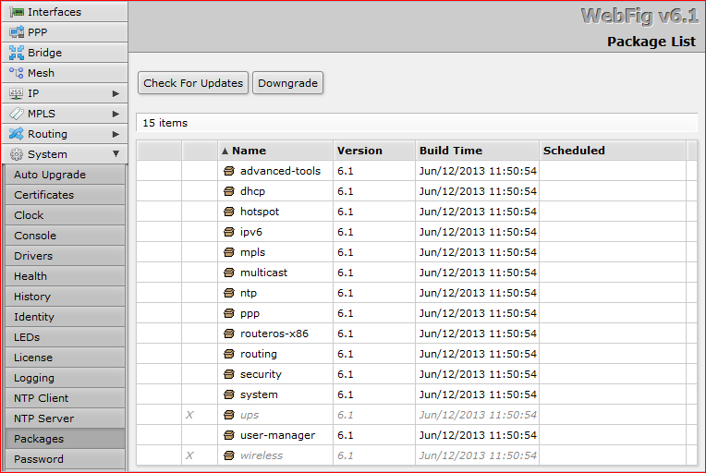The width and height of the screenshot is (706, 473).
Task: Open the NTP Server page
Action: tap(66, 418)
